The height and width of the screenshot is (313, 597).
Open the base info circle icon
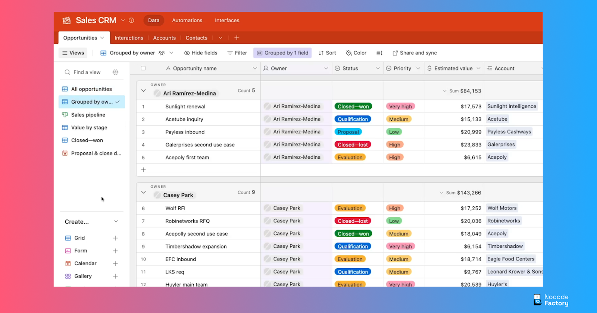pos(131,20)
